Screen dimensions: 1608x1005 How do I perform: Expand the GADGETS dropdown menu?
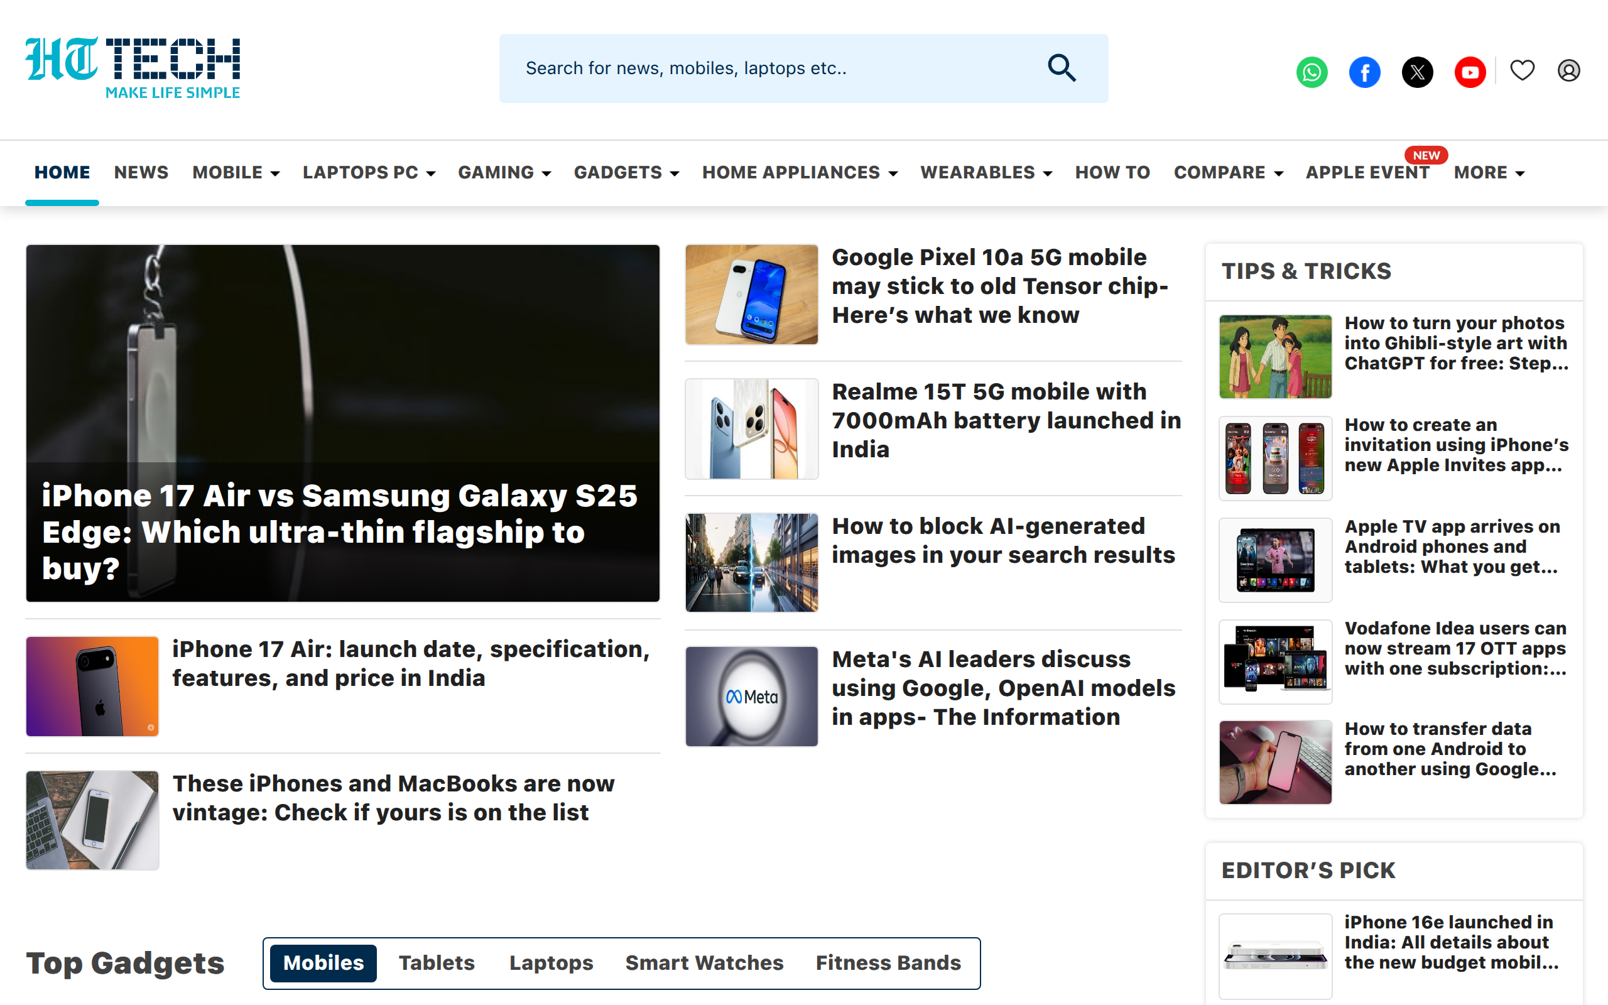click(627, 172)
